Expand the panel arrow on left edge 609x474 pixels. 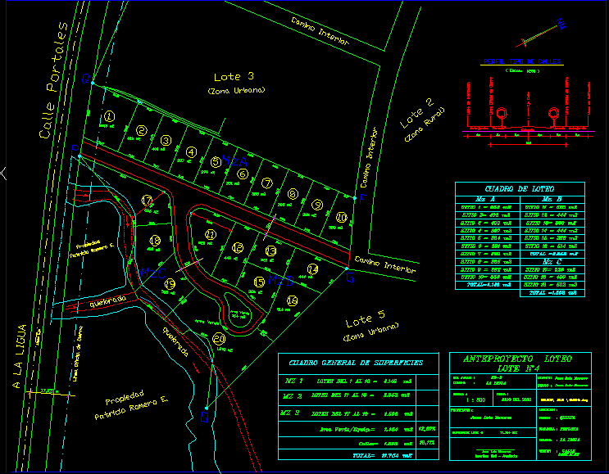3,173
